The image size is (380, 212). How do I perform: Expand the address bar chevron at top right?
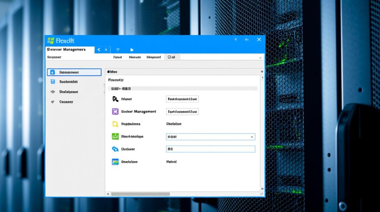(x=260, y=57)
